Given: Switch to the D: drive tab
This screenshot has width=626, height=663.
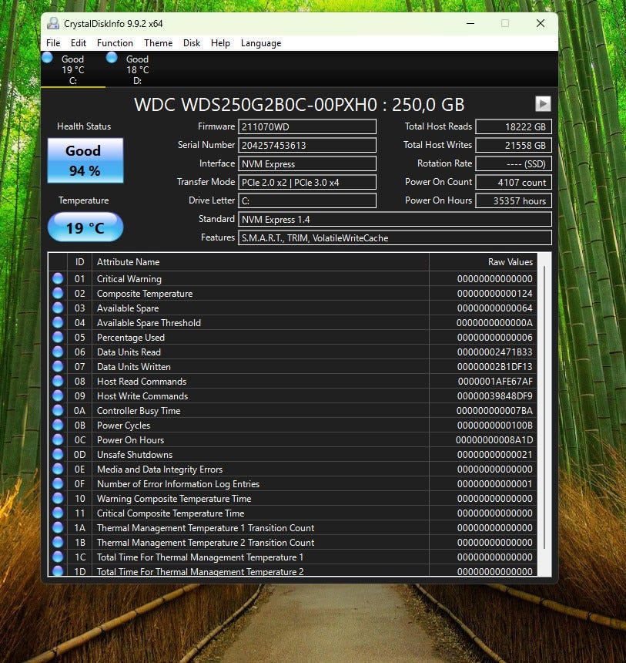Looking at the screenshot, I should [138, 69].
